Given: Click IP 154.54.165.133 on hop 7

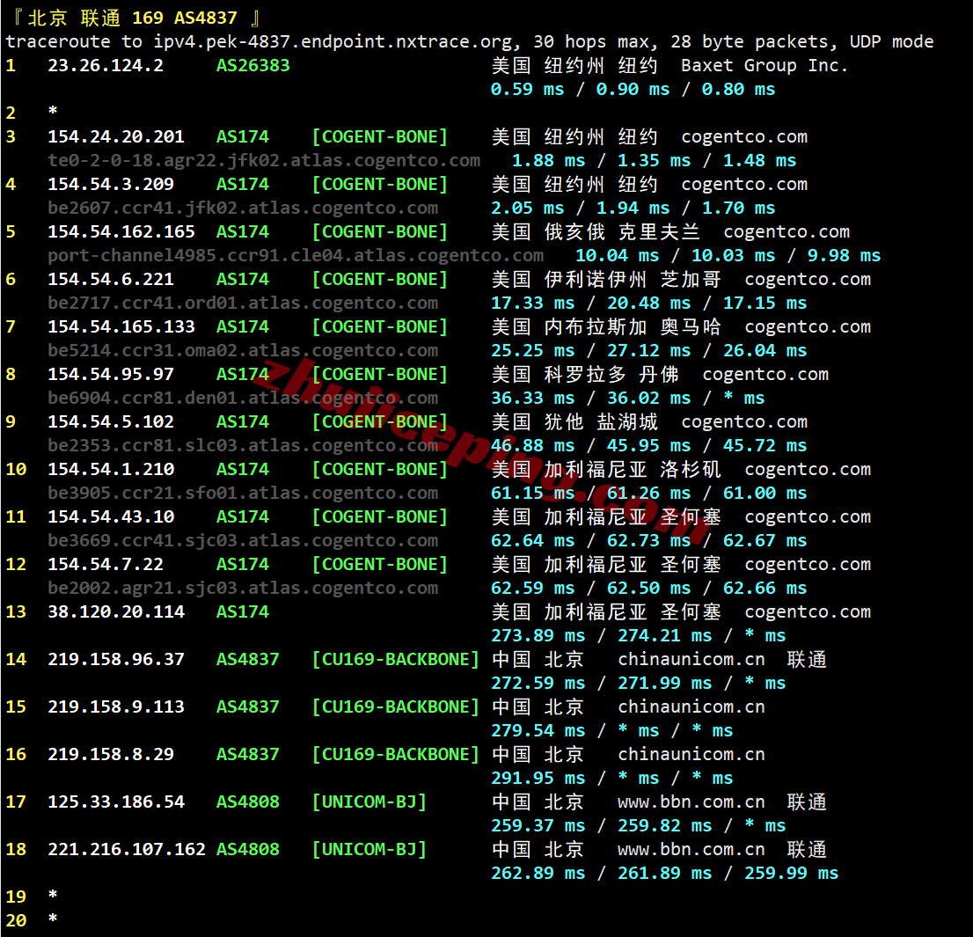Looking at the screenshot, I should click(x=121, y=326).
